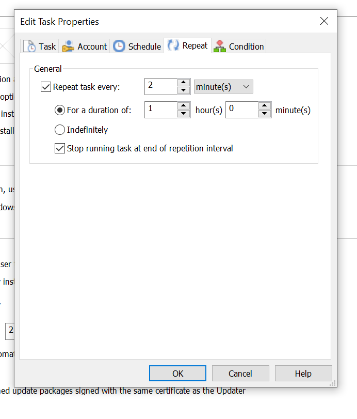This screenshot has height=419, width=357.
Task: Disable Stop running task at end option
Action: point(60,149)
